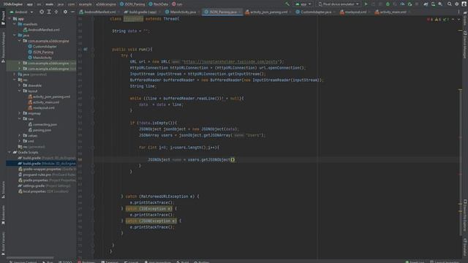Image resolution: width=468 pixels, height=263 pixels.
Task: Click JSON_Parsing breadcrumb in navigation bar
Action: 132,4
